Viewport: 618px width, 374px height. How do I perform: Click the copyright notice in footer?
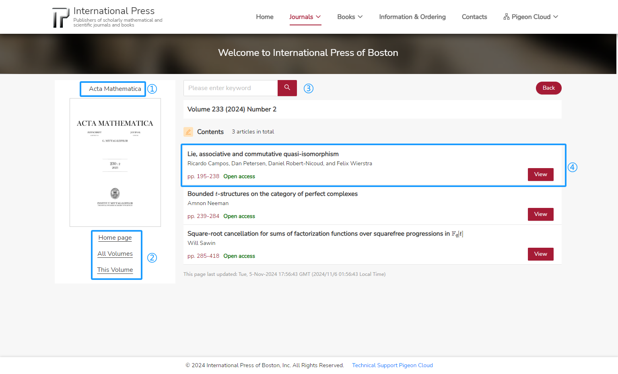pyautogui.click(x=265, y=365)
